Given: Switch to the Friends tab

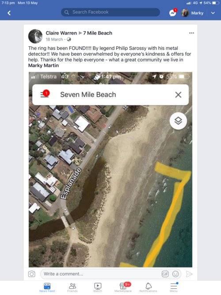Looking at the screenshot, I should tap(72, 287).
